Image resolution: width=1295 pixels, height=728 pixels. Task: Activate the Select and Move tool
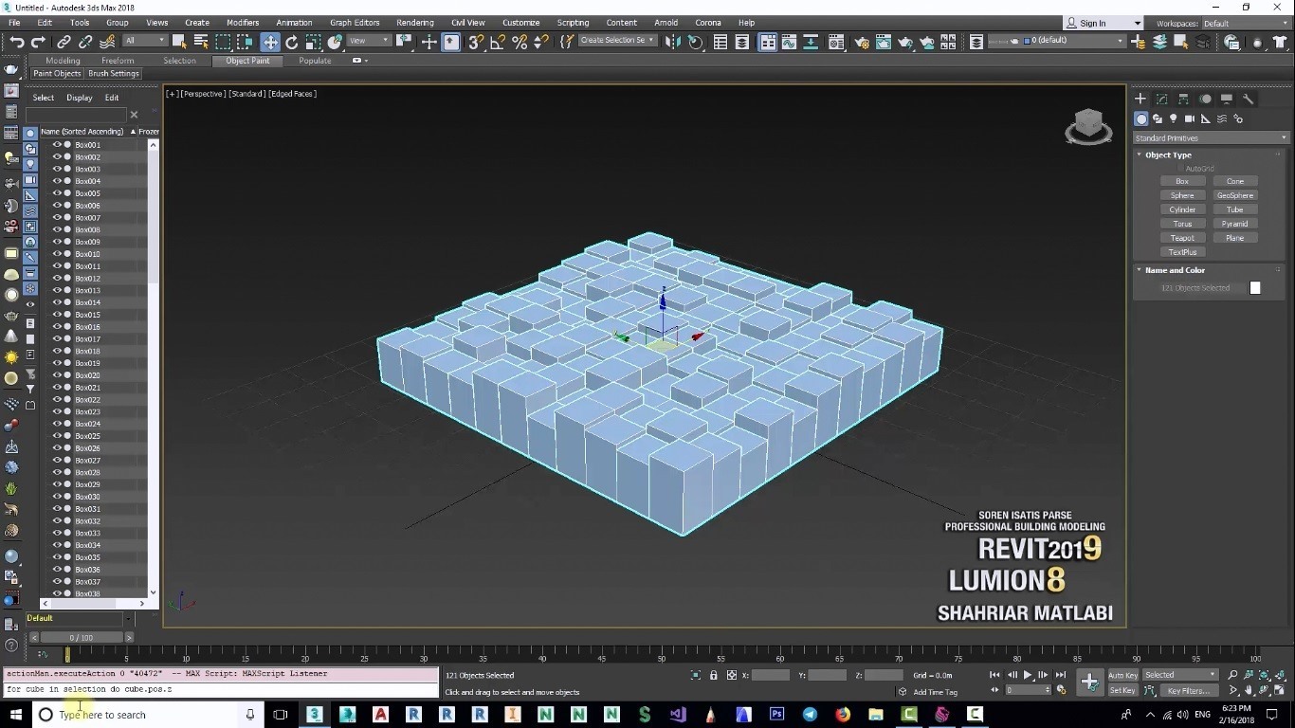(270, 42)
